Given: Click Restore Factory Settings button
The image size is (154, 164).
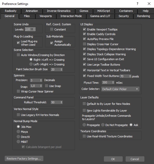Looking at the screenshot, I should [x=24, y=159].
